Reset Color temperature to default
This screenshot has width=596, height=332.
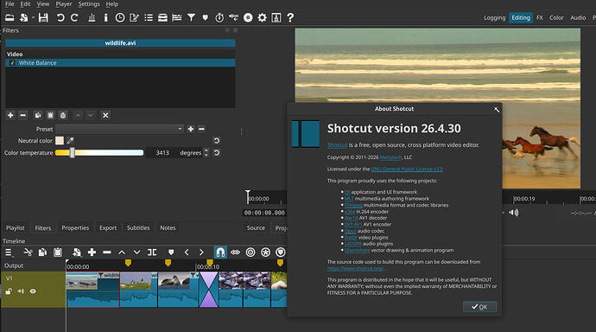click(x=217, y=152)
